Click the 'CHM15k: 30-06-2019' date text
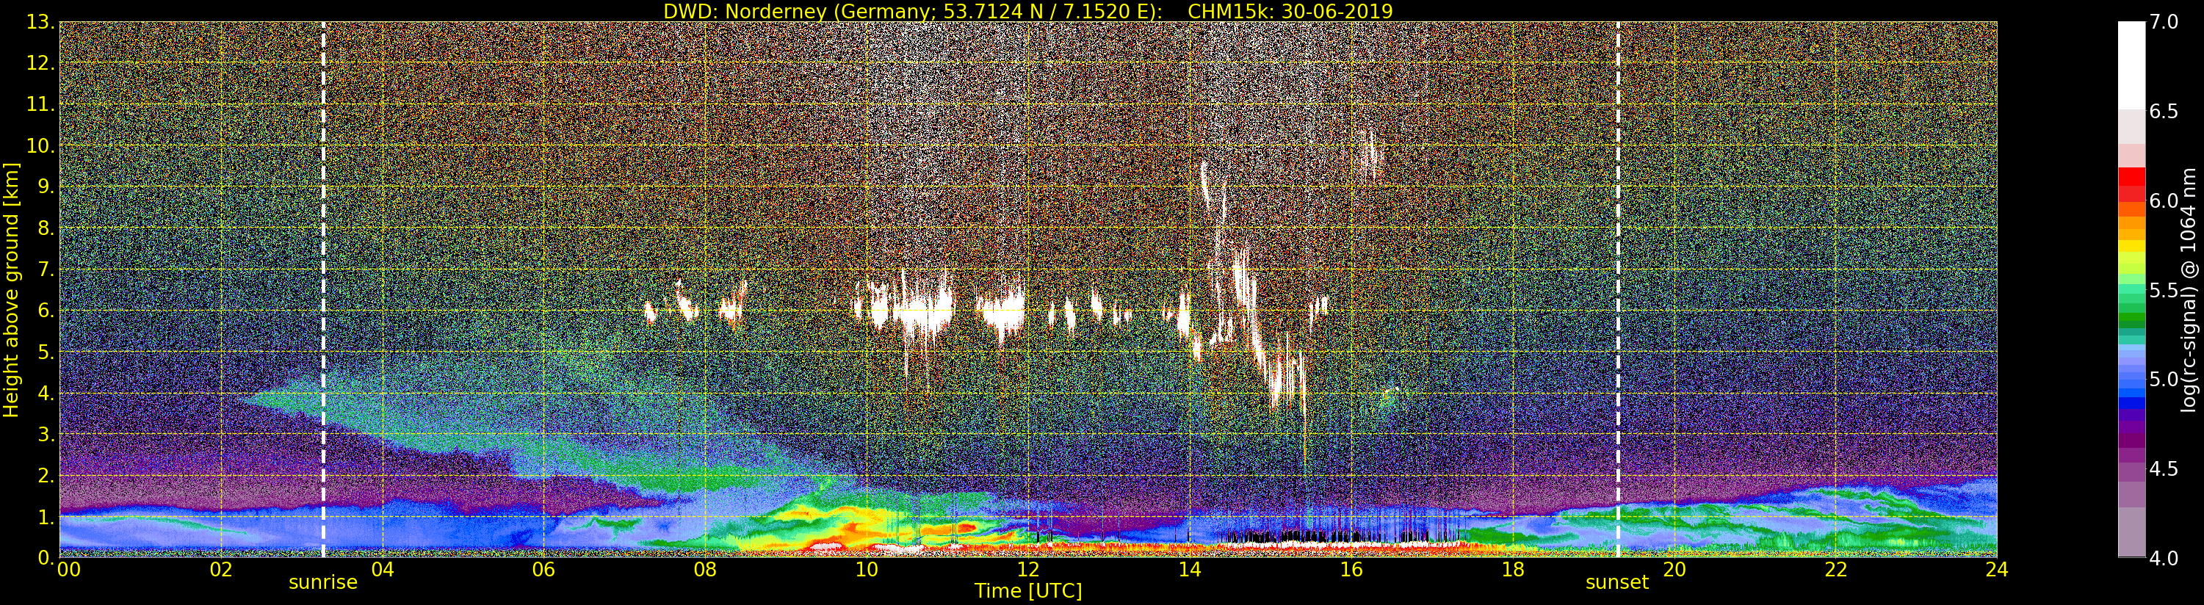 point(1290,11)
